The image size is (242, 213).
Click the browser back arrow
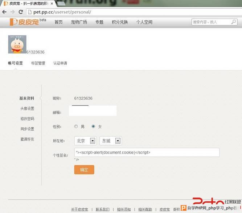point(4,12)
